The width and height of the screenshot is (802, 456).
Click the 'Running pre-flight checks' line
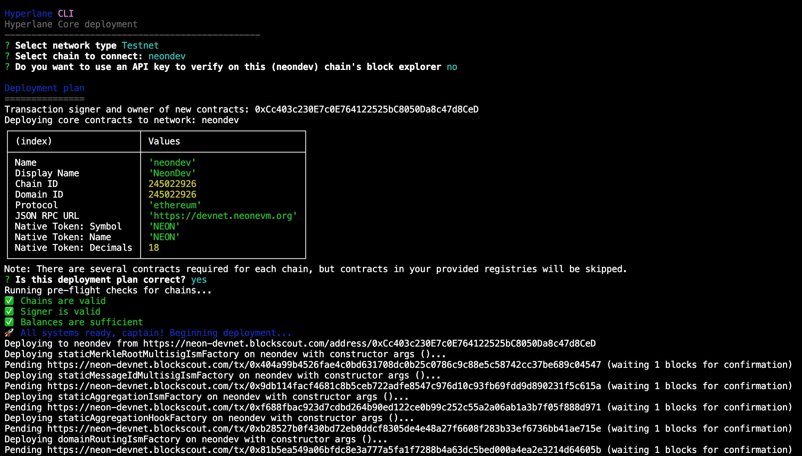(x=108, y=290)
